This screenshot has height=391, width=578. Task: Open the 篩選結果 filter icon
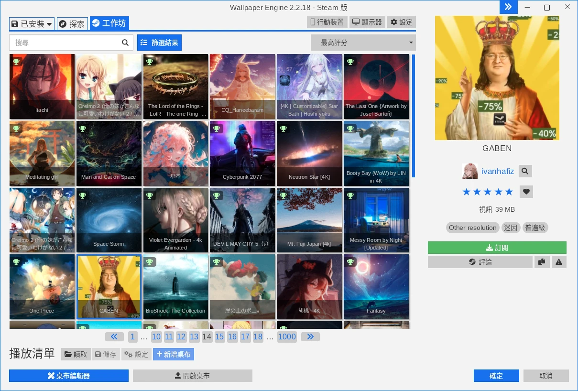click(144, 43)
